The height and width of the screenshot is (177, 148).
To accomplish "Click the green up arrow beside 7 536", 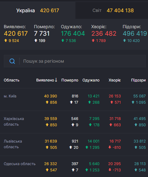I will click(63, 40).
